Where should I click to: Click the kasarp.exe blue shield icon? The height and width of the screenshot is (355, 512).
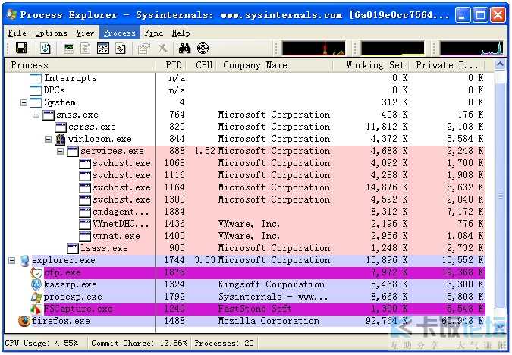pos(36,284)
